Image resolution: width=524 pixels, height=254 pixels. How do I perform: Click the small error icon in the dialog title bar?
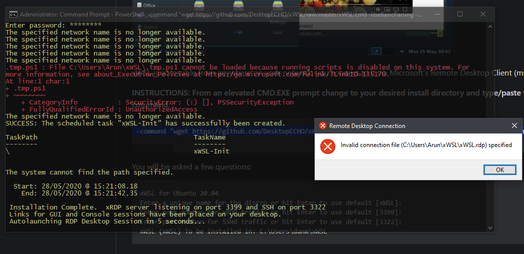[x=322, y=126]
